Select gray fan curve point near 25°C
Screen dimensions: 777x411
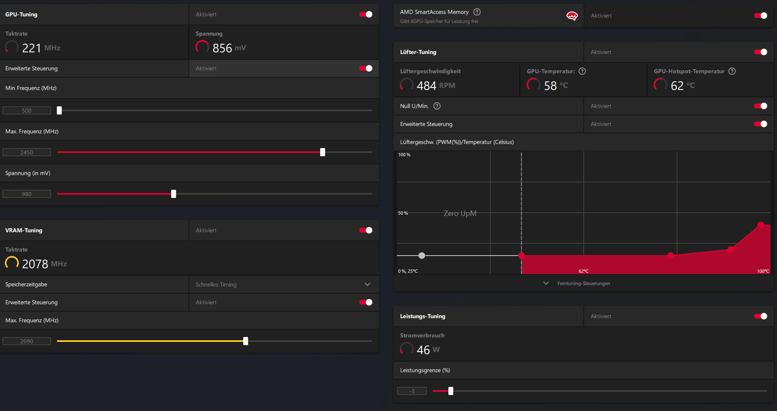(x=422, y=256)
